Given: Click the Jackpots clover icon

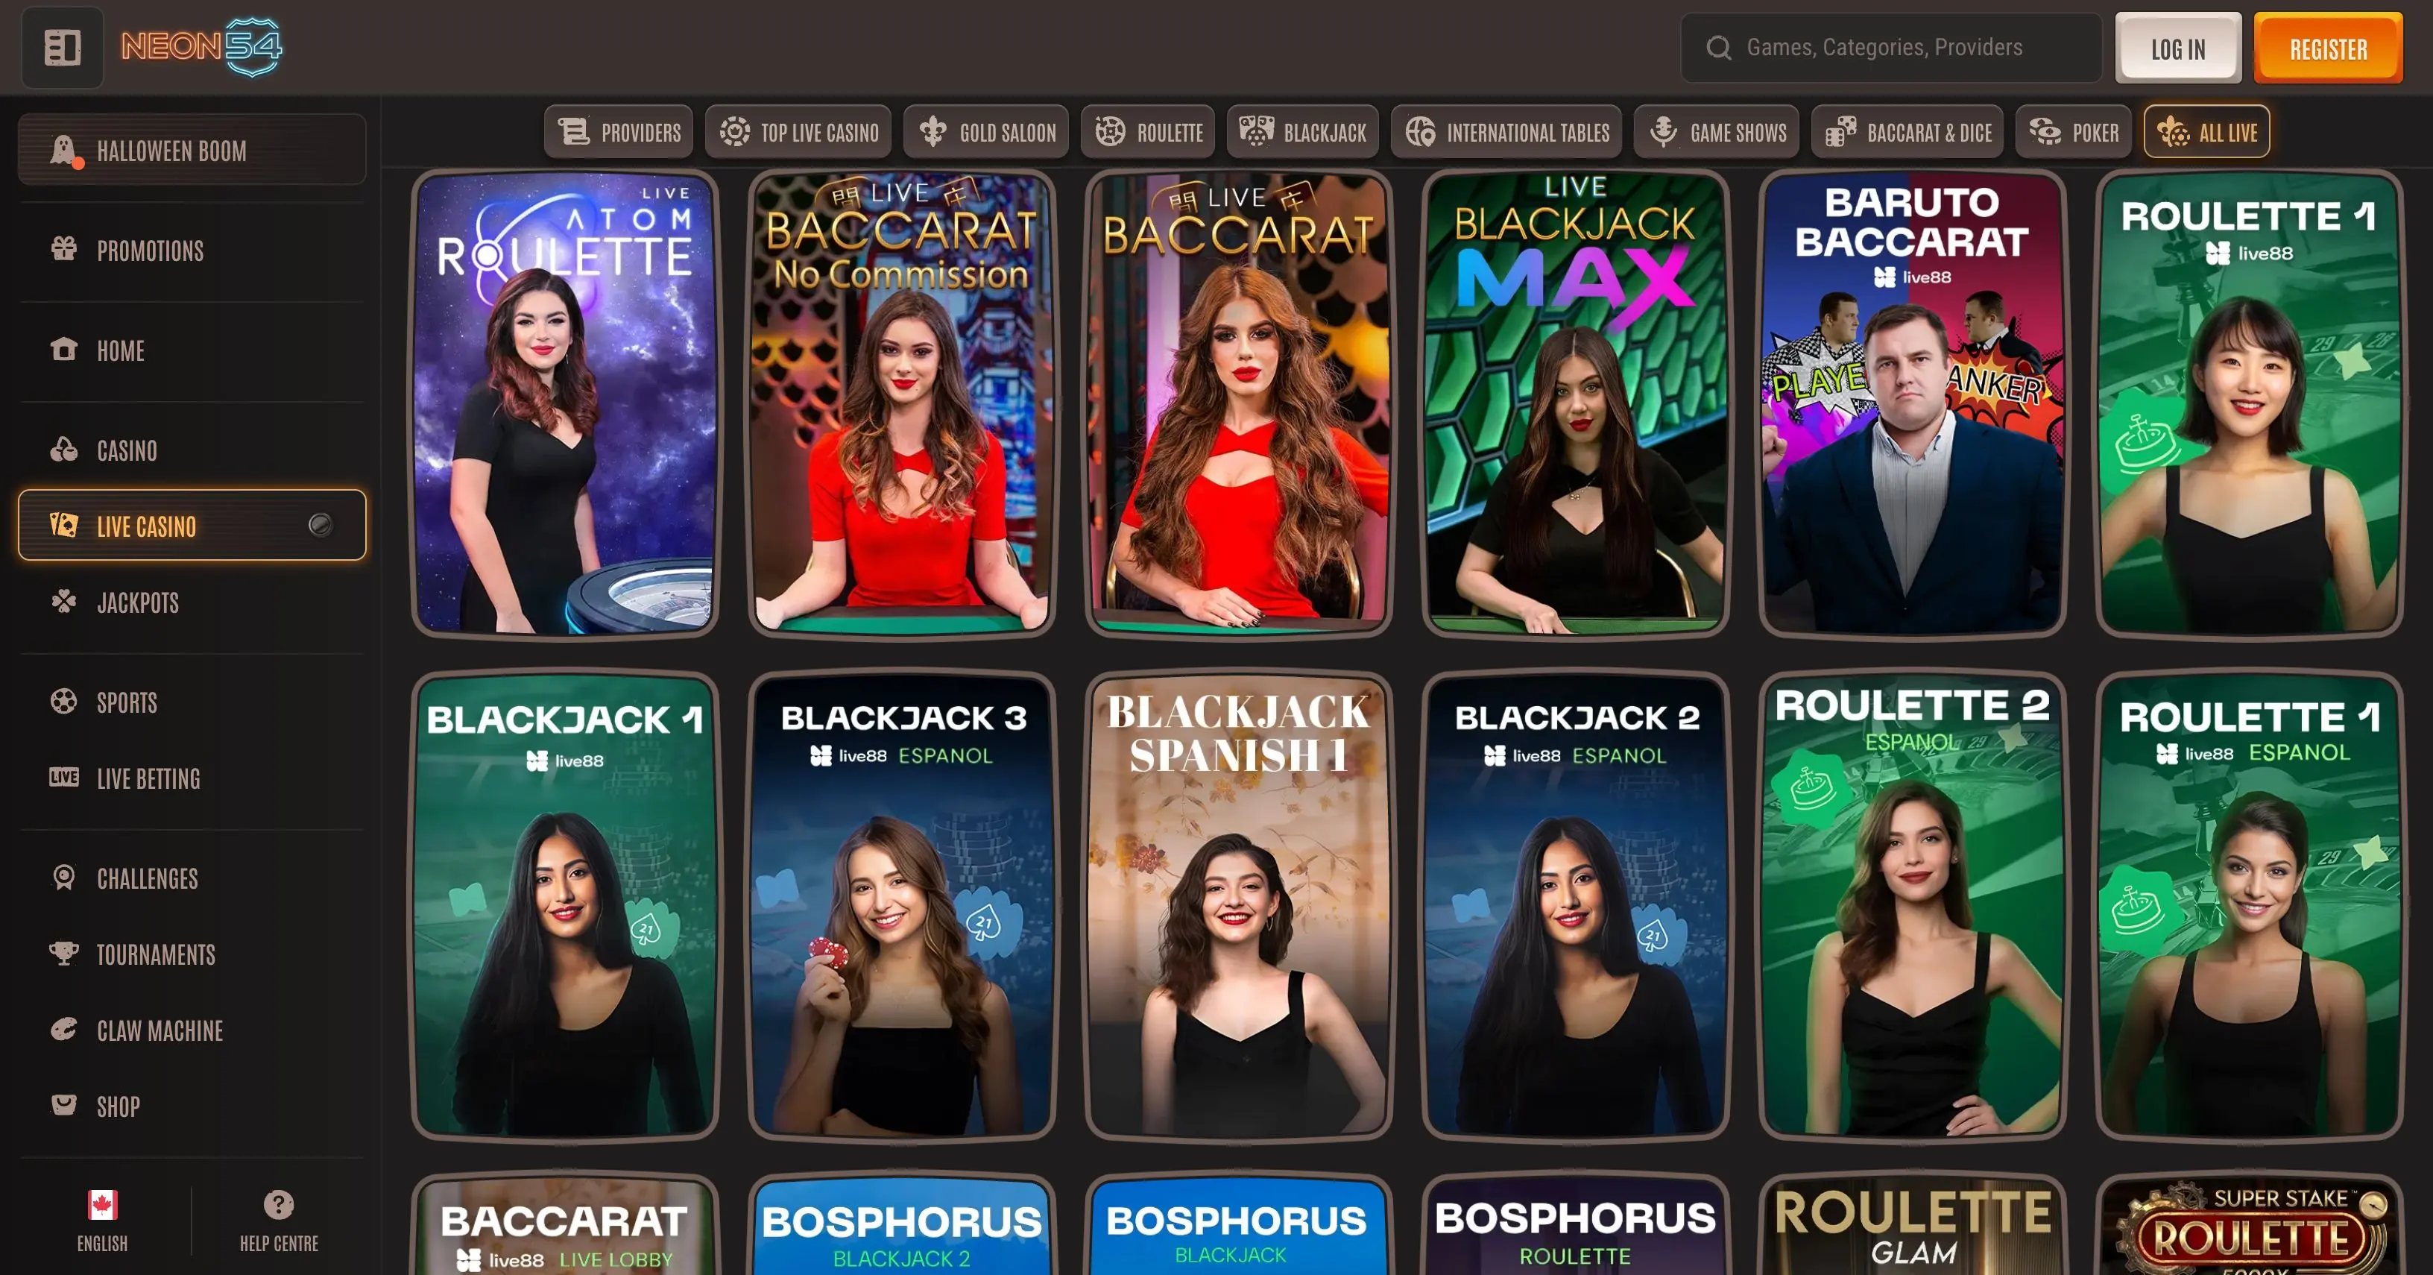Looking at the screenshot, I should tap(63, 602).
